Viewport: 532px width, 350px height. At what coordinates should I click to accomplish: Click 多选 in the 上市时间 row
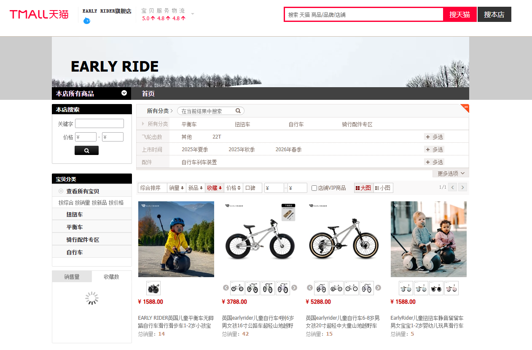click(x=434, y=150)
